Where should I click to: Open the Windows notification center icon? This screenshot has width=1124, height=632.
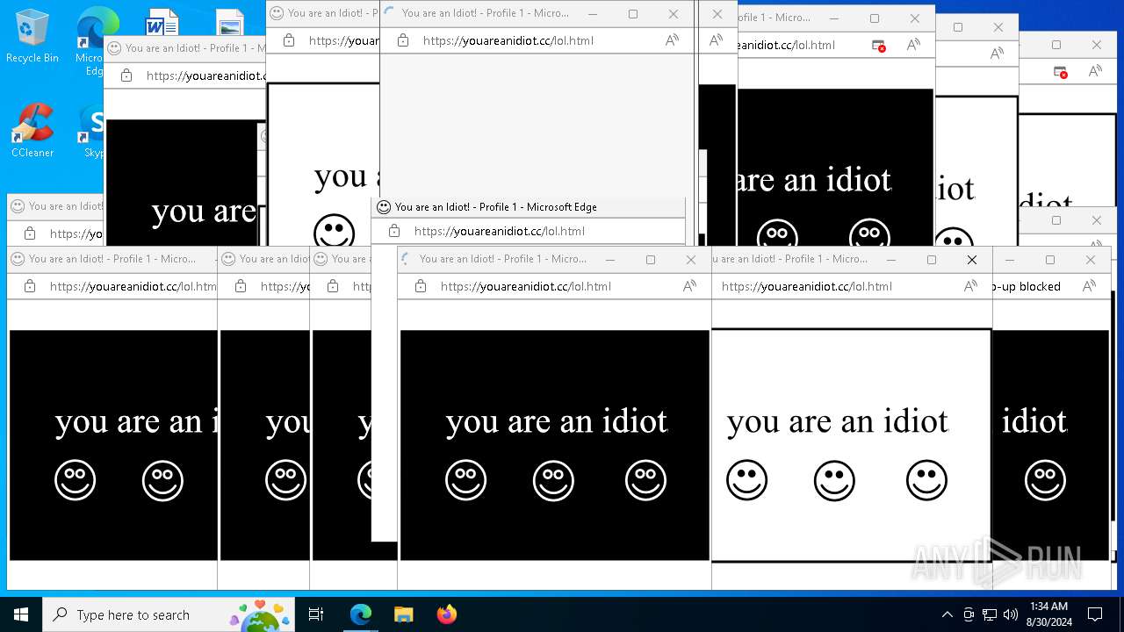click(x=1095, y=614)
